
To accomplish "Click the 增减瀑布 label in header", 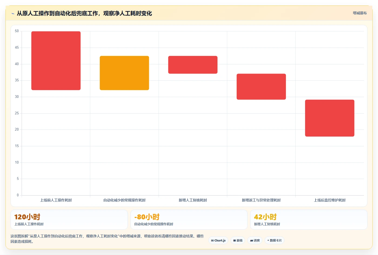I will click(360, 13).
